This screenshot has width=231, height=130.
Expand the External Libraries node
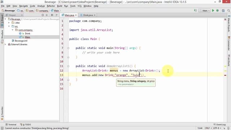pos(5,44)
